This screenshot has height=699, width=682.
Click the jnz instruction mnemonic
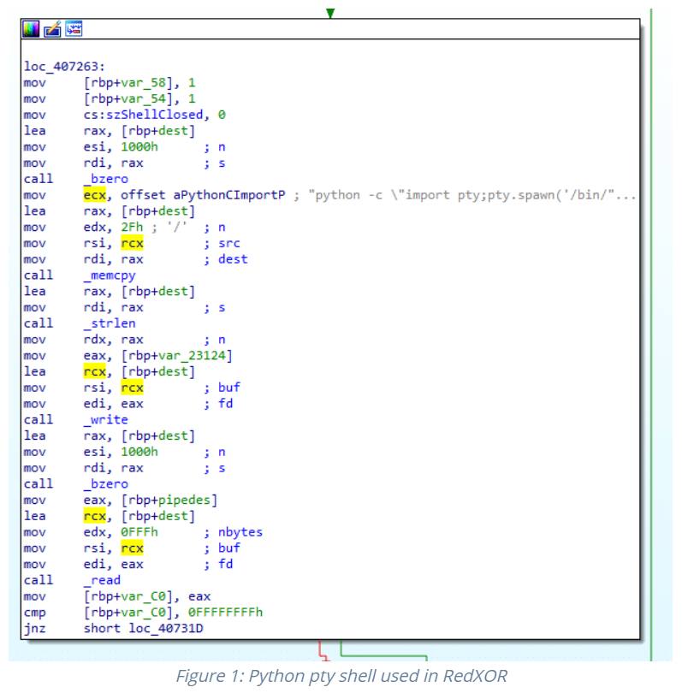point(35,629)
